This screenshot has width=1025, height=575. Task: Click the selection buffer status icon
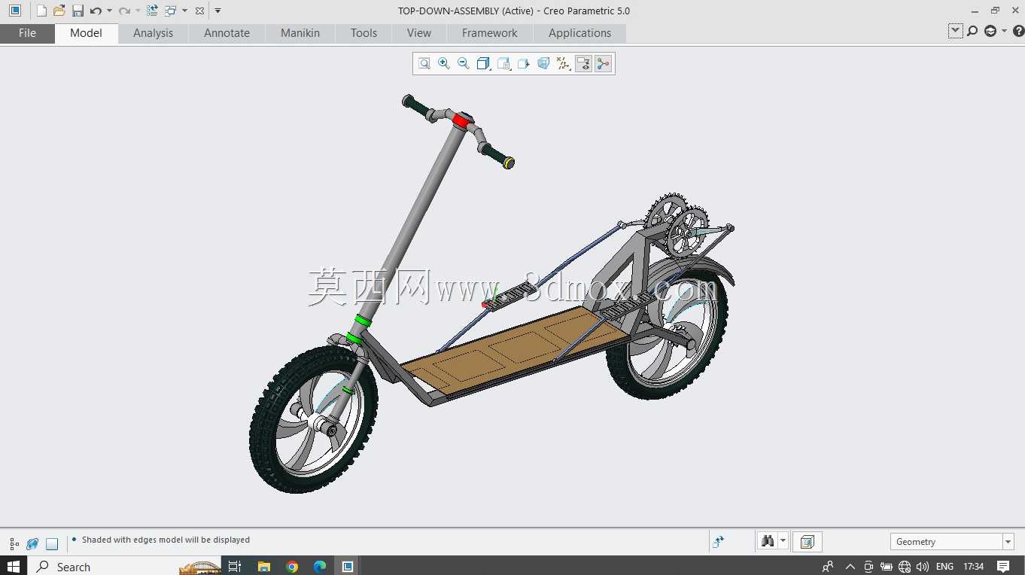[808, 541]
